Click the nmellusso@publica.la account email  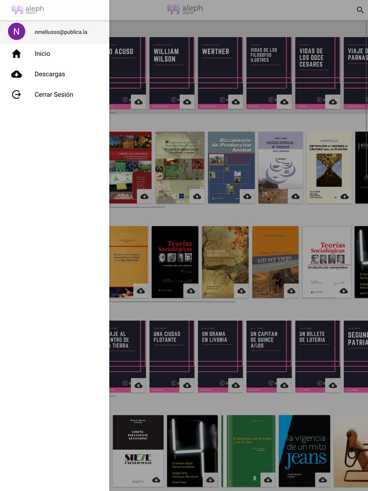[x=61, y=32]
